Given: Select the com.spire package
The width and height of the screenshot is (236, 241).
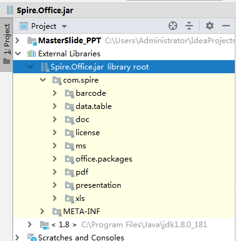Looking at the screenshot, I should 81,80.
